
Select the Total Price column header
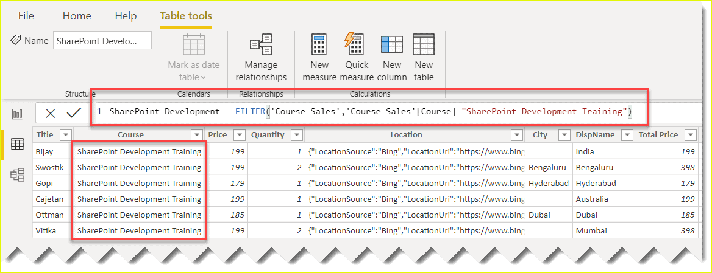click(x=667, y=135)
